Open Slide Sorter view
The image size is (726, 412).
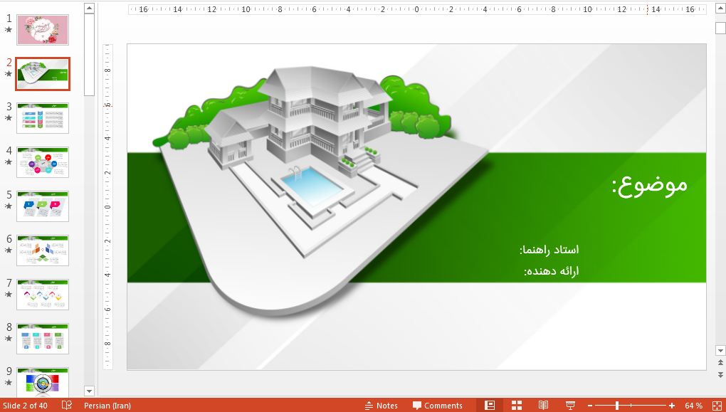pos(517,405)
